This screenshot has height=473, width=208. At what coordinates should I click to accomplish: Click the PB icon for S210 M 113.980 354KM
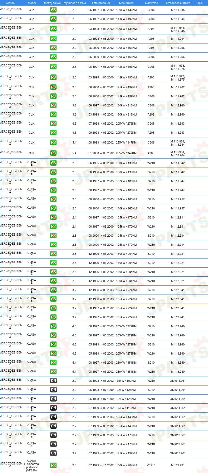click(53, 363)
